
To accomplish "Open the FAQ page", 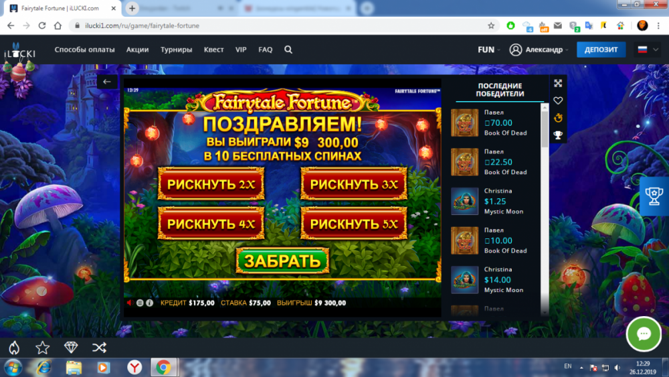I will [x=266, y=50].
